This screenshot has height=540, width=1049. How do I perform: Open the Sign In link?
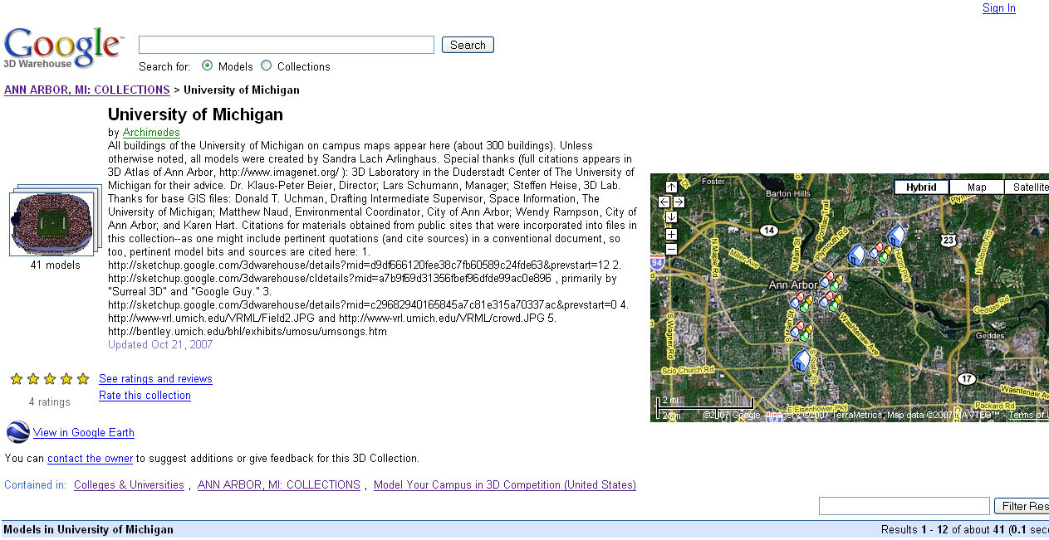tap(998, 8)
